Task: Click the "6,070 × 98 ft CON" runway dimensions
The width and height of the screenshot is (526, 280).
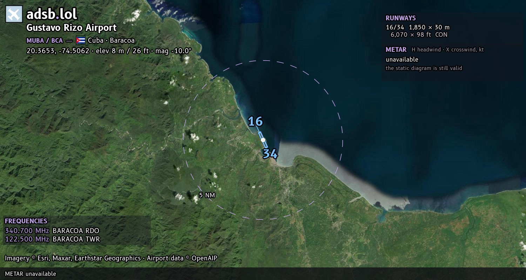Action: point(419,35)
